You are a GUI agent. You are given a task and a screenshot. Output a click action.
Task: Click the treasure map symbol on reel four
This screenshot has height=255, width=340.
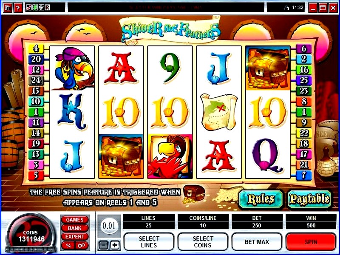tap(218, 112)
